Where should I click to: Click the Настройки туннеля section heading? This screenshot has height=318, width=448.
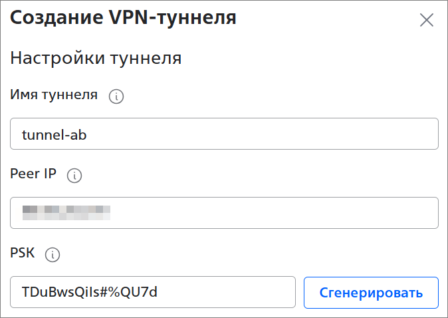[96, 59]
